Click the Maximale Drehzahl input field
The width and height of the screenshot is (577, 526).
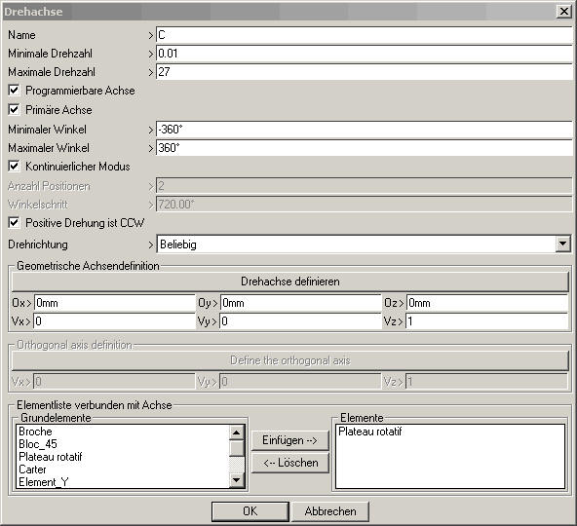tap(365, 72)
